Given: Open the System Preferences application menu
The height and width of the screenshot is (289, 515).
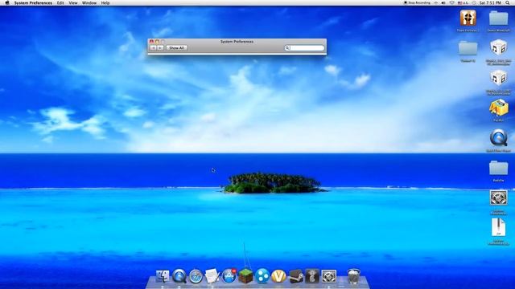Looking at the screenshot, I should [x=33, y=2].
